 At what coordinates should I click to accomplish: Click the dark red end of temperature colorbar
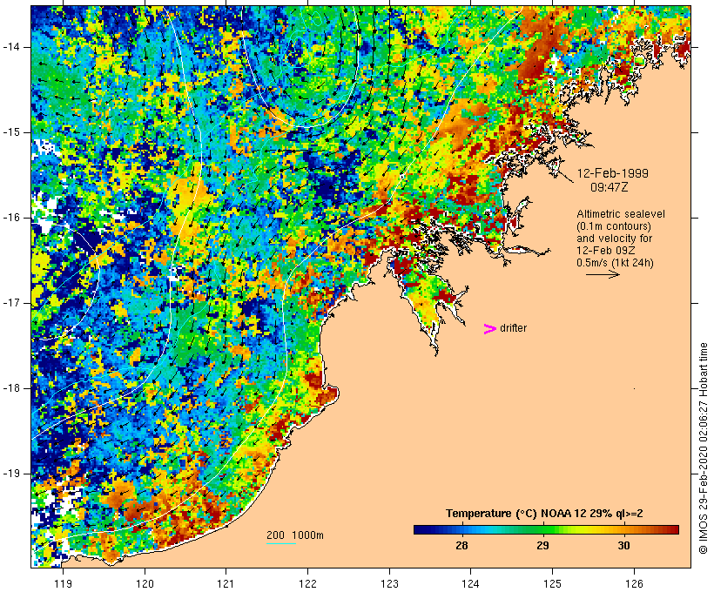[673, 529]
